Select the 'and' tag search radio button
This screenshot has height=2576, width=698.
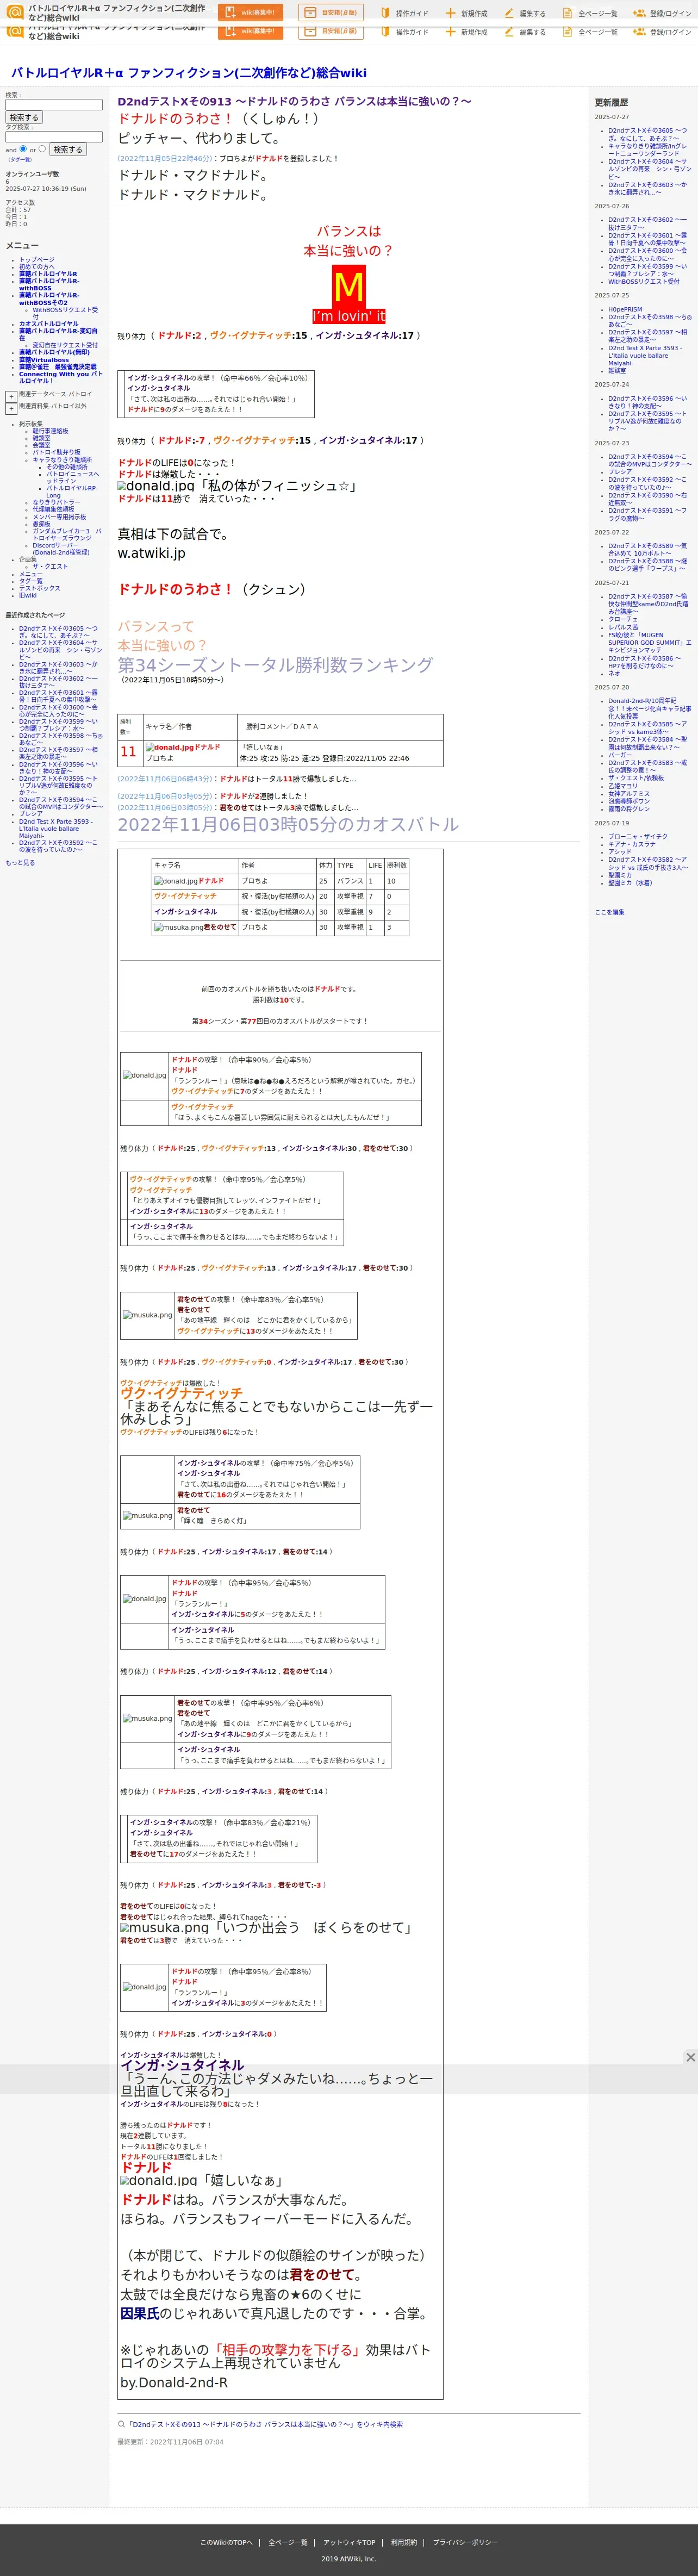coord(23,149)
